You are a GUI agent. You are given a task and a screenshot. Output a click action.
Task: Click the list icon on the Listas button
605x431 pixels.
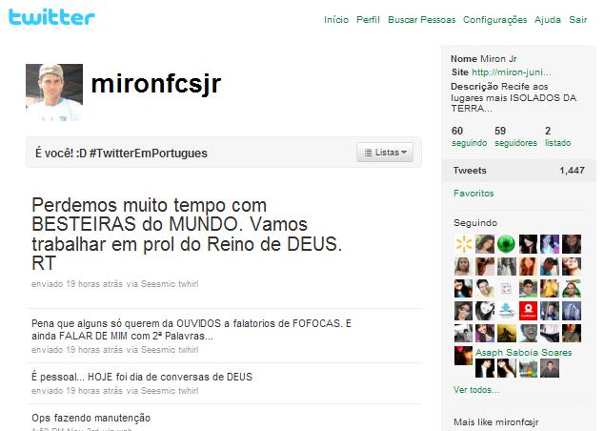(368, 153)
